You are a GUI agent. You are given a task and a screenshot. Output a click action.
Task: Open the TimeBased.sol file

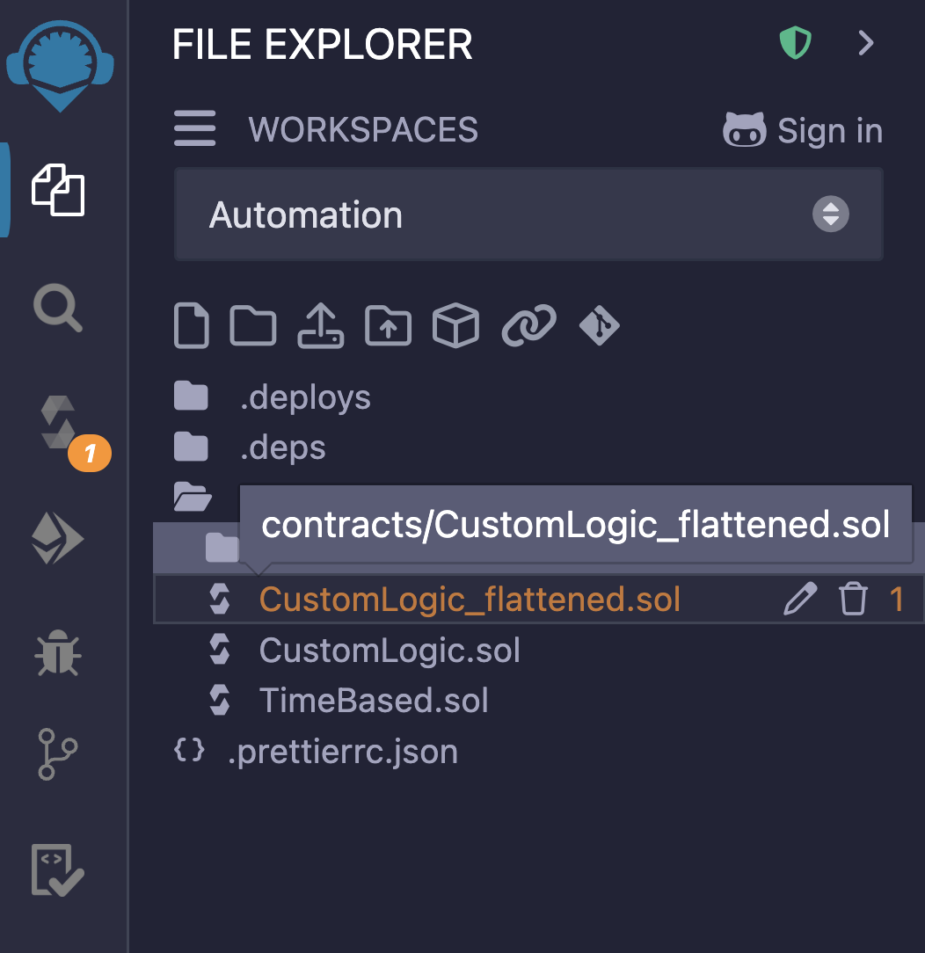click(x=373, y=701)
